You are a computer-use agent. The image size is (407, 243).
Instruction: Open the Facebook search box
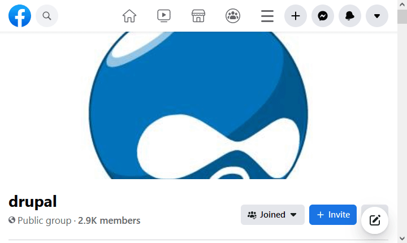47,16
